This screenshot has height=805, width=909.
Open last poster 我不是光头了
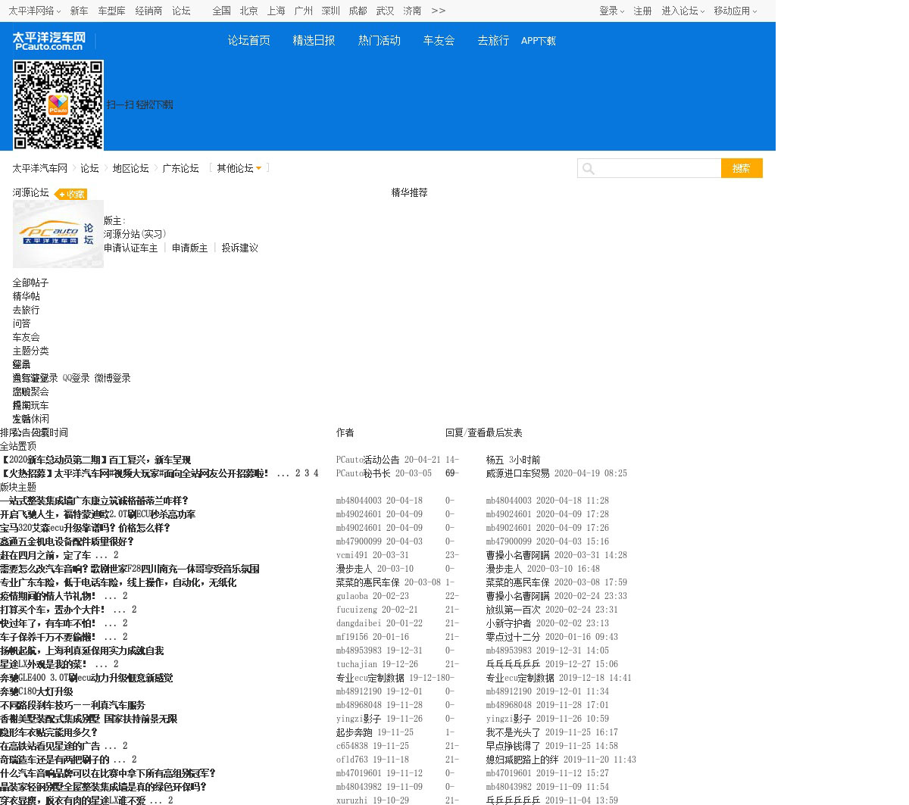coord(513,732)
